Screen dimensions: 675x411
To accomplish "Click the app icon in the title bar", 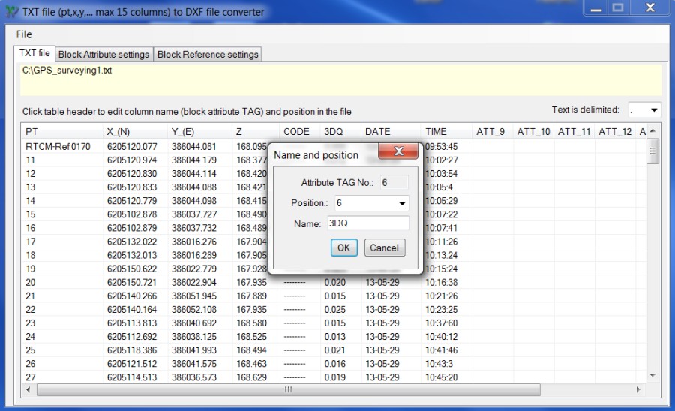I will click(10, 11).
